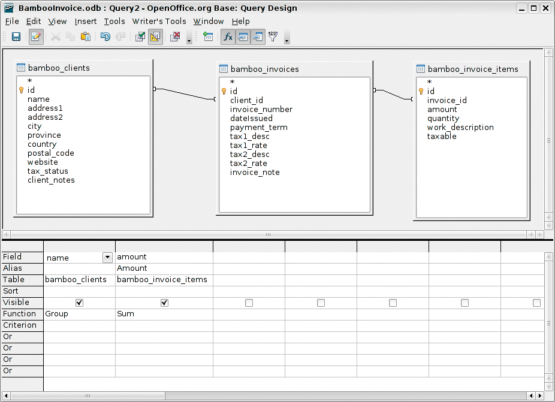Click bamboo_invoice_items table title icon
This screenshot has height=402, width=555.
pyautogui.click(x=421, y=69)
